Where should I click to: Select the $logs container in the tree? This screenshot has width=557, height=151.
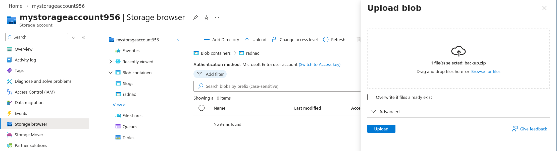[x=128, y=84]
